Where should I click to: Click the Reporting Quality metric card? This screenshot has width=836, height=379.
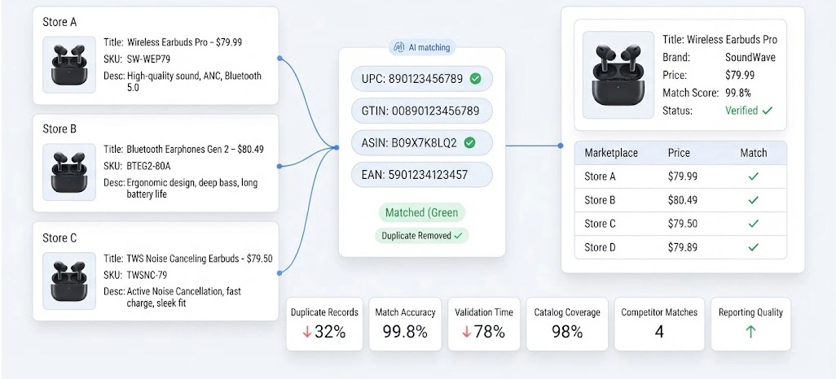click(750, 324)
